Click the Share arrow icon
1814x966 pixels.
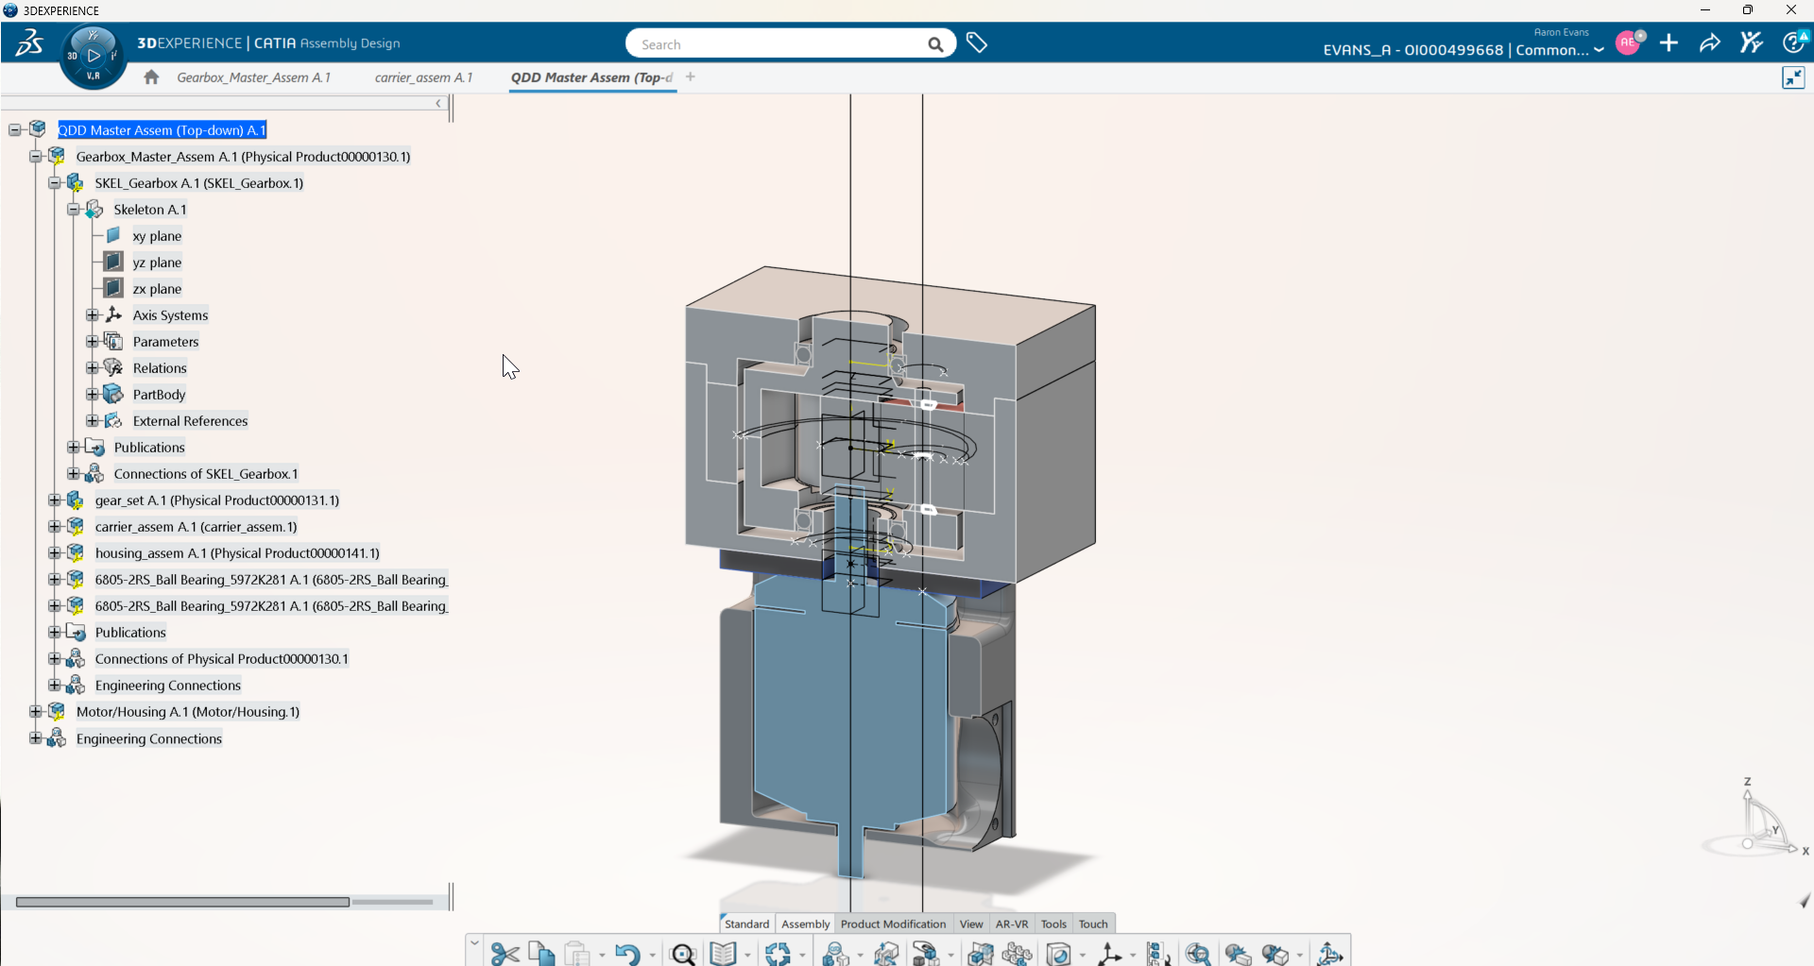tap(1710, 42)
